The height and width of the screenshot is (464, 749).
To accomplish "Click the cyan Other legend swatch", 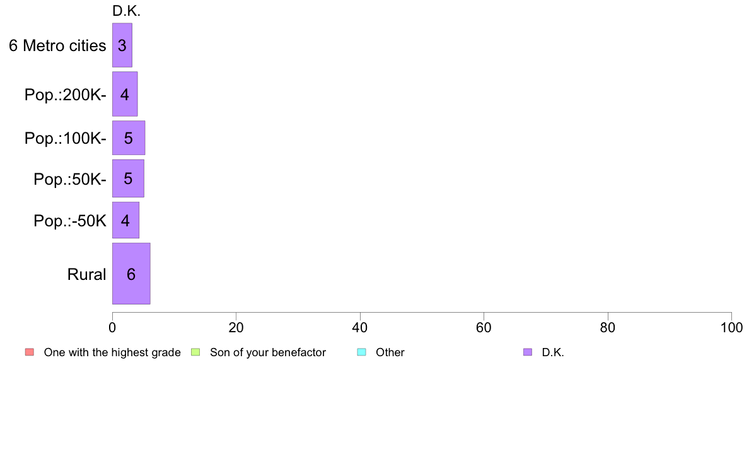I will point(362,352).
